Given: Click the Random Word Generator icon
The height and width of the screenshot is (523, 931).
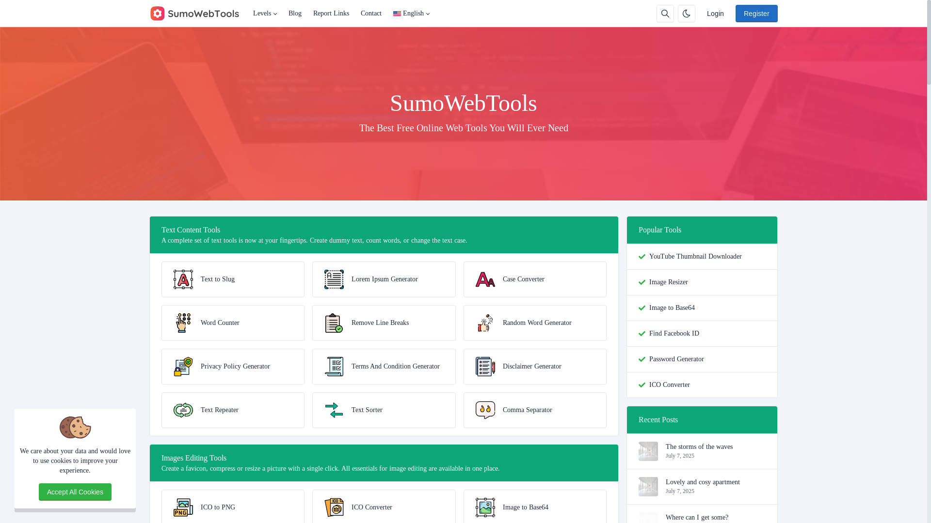Looking at the screenshot, I should [x=485, y=323].
